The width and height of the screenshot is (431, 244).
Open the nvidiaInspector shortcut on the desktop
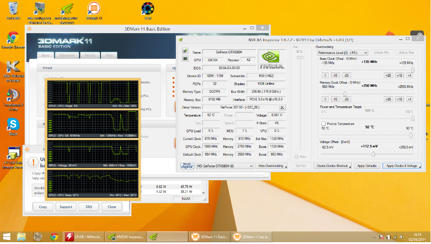[67, 13]
